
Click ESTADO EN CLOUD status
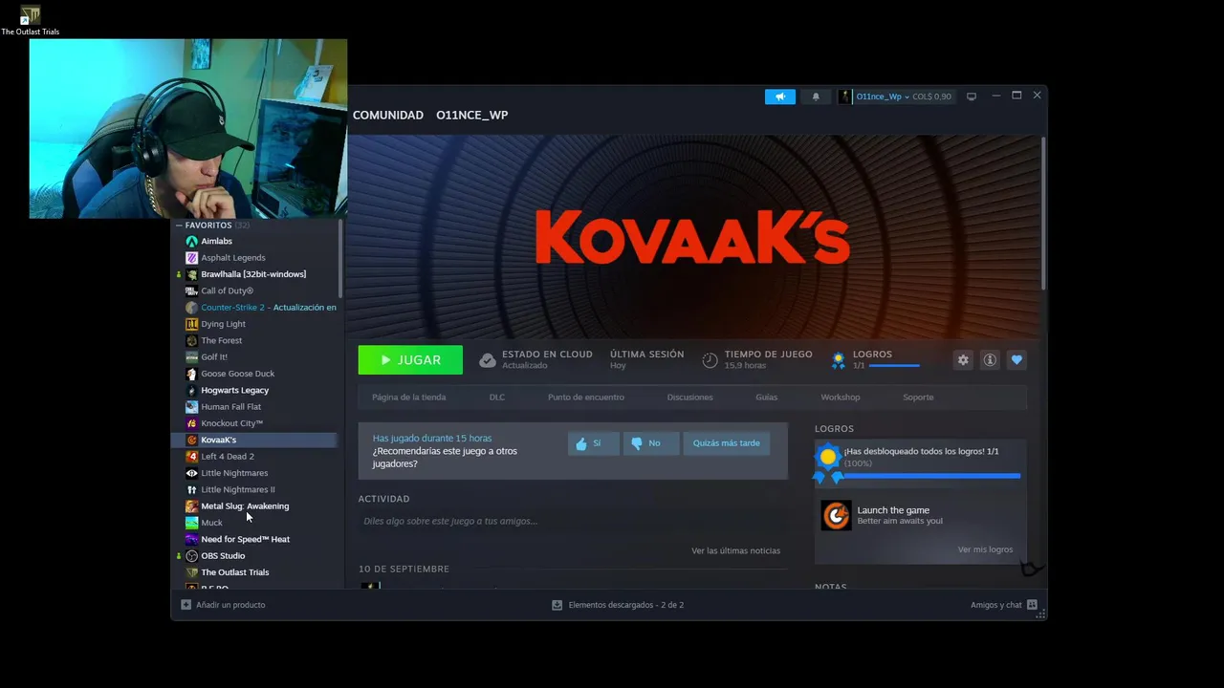(x=536, y=359)
